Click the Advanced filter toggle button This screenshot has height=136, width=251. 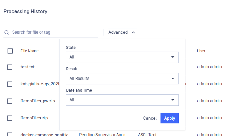click(x=122, y=32)
